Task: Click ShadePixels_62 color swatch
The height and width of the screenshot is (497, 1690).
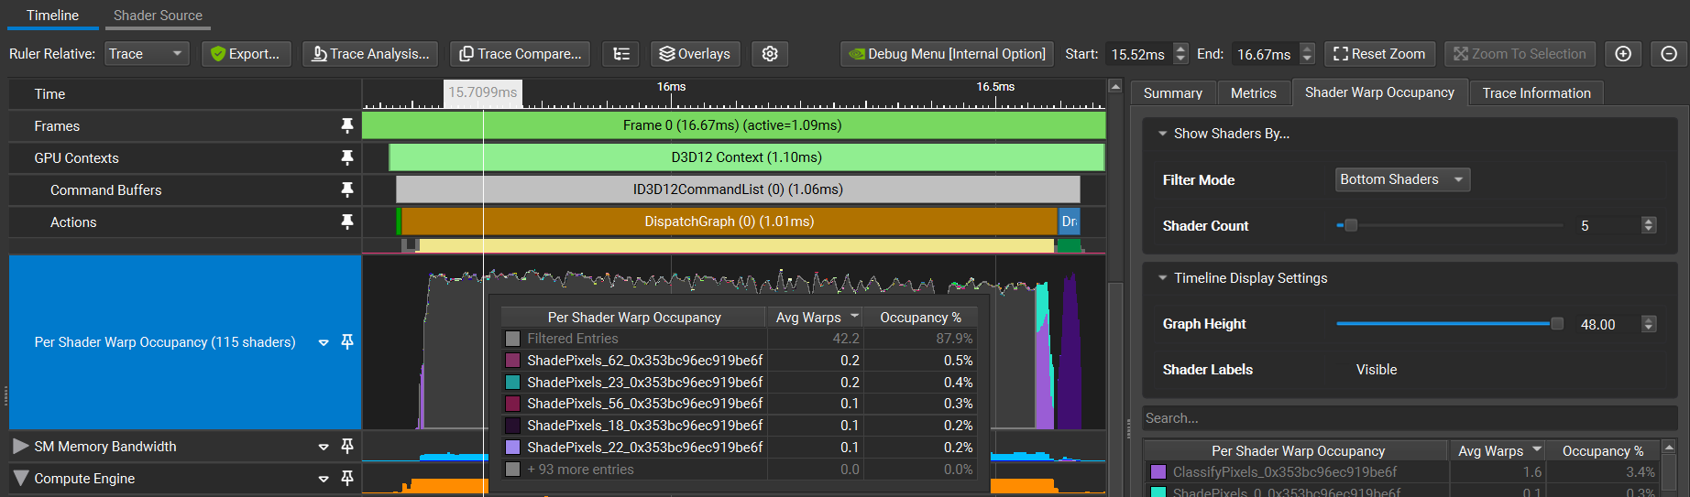Action: point(512,361)
